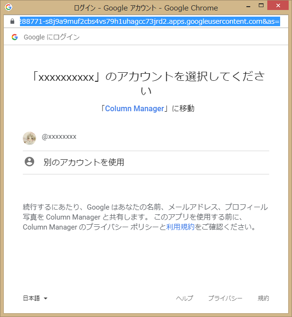
Task: Click the Google G logo beside にログイン
Action: 15,37
